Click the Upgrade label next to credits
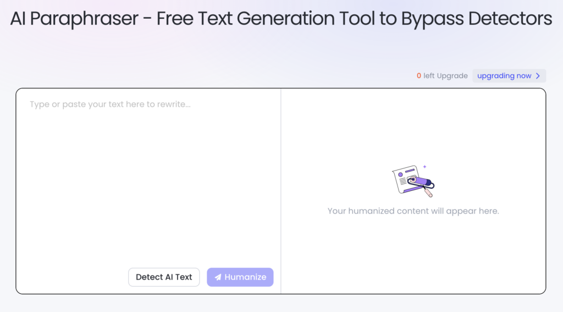Viewport: 563px width, 312px height. click(454, 76)
